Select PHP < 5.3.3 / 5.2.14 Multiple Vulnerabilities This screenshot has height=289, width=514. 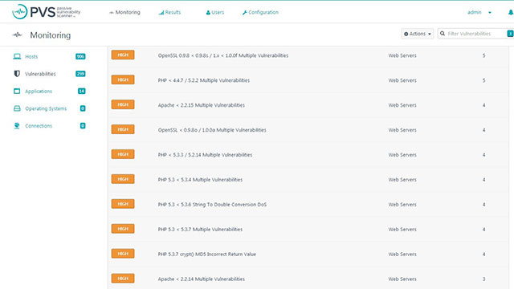coord(205,155)
